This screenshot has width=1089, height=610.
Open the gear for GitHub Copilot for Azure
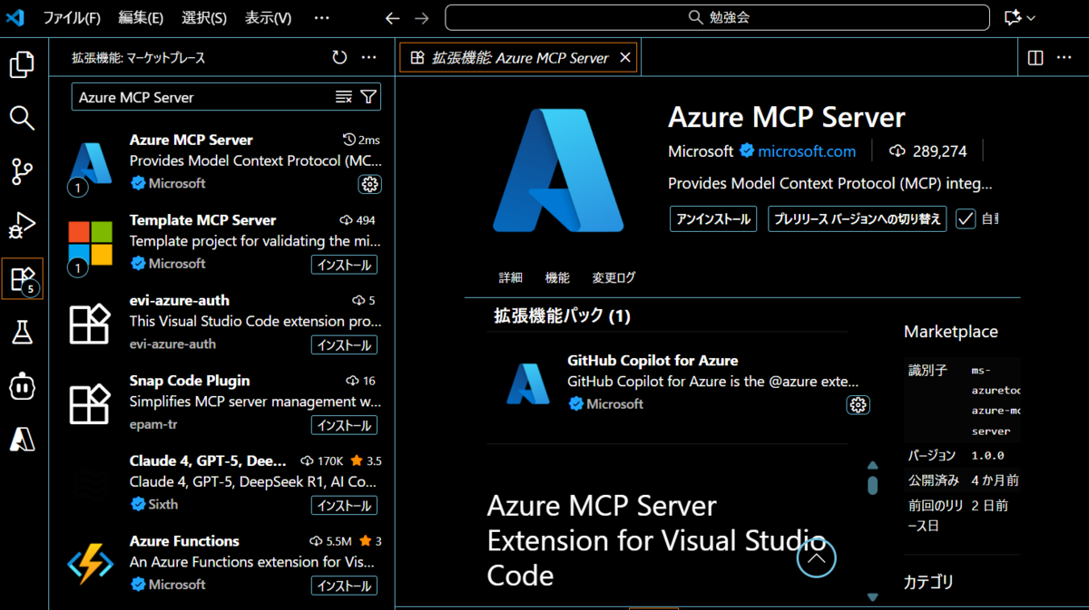(858, 405)
